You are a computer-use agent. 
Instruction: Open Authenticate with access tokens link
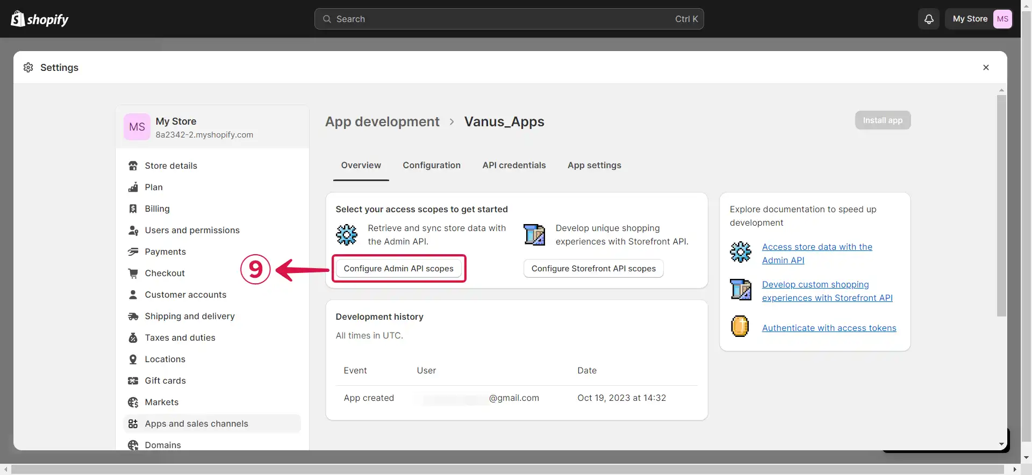829,328
